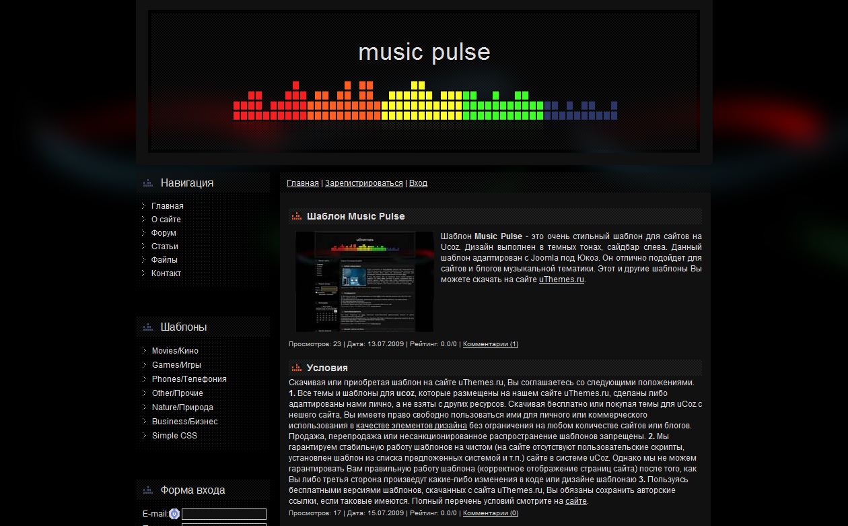Screen dimensions: 848x526
Task: Click the orange equalizer icon beside Условия
Action: pyautogui.click(x=296, y=368)
